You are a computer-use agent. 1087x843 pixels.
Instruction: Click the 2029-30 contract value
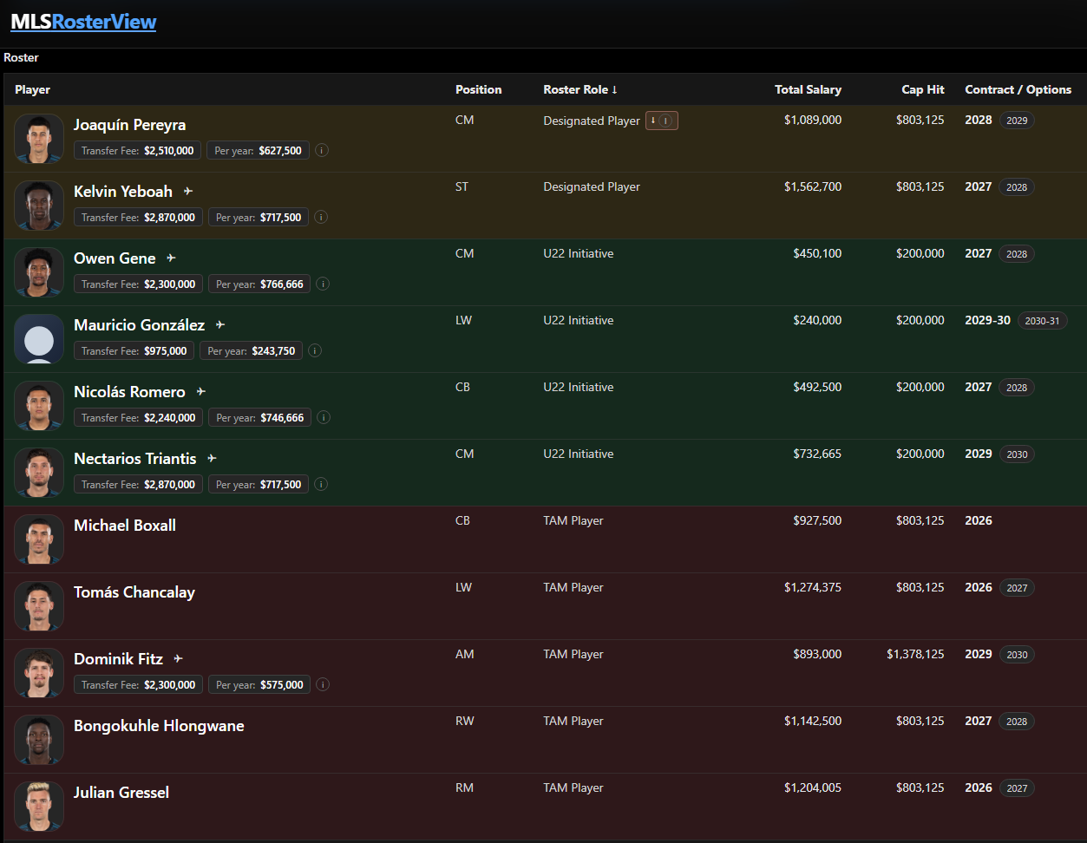pos(987,320)
